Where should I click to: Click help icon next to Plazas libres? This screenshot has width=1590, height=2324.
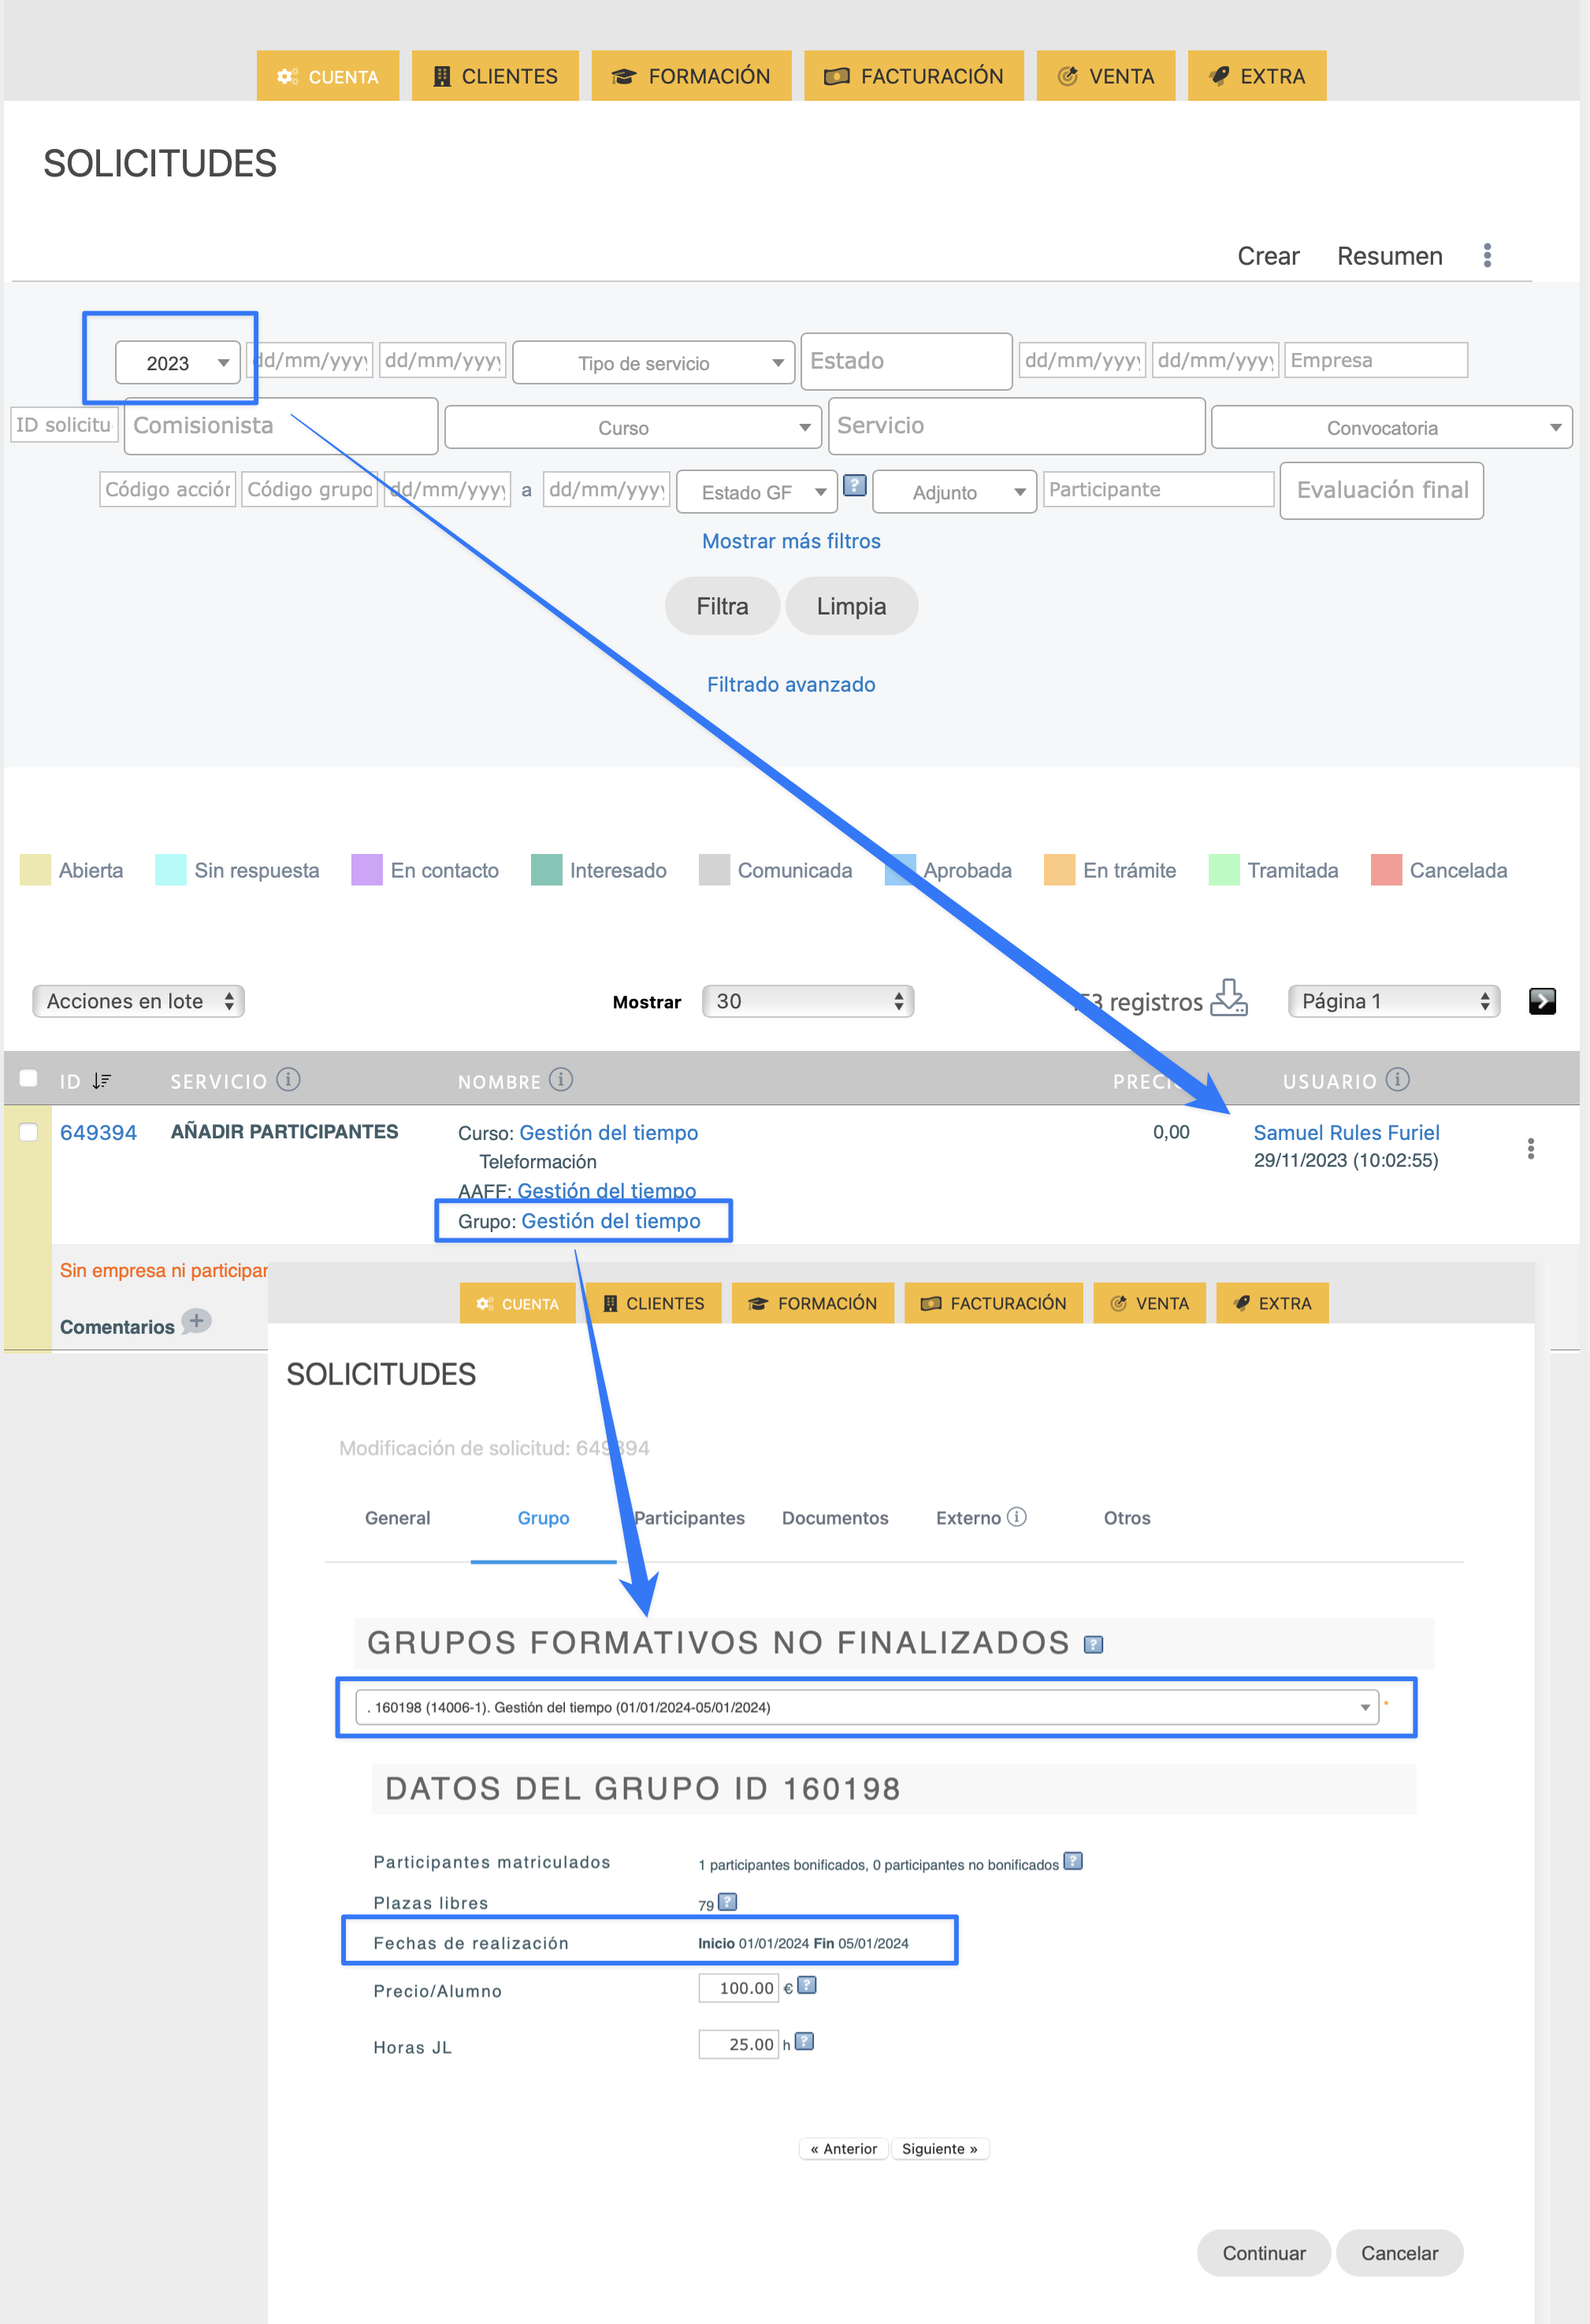coord(728,1902)
